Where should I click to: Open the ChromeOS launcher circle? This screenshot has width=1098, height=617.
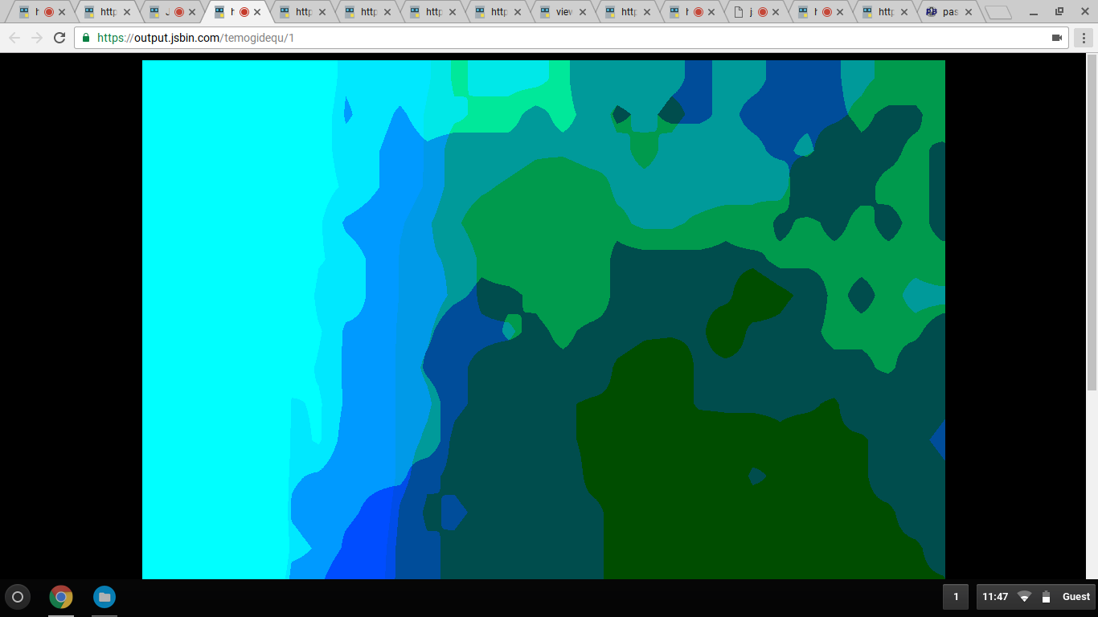click(18, 597)
